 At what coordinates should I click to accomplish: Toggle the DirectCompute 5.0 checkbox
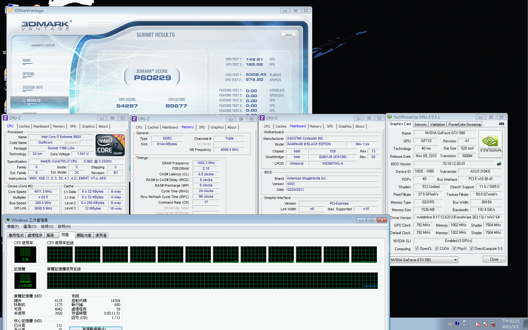471,248
